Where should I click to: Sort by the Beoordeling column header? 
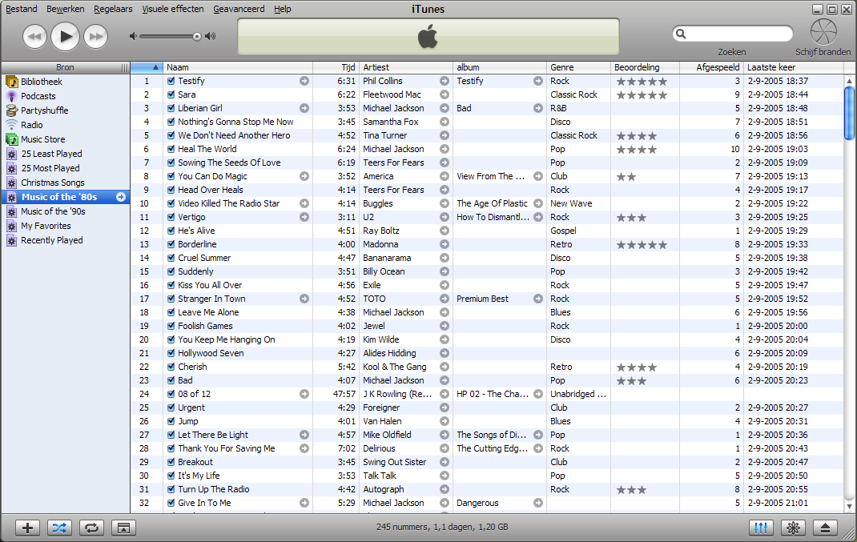tap(645, 67)
